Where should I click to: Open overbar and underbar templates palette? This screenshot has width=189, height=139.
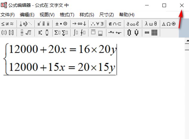(97, 33)
